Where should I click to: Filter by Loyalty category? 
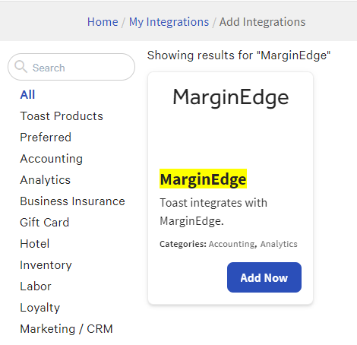pos(40,308)
